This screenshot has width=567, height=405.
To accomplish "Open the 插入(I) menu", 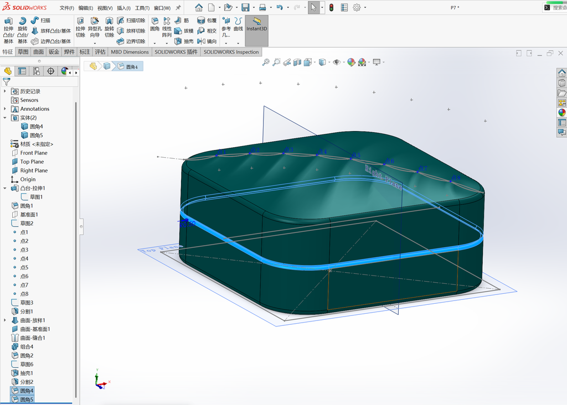I will pos(123,8).
